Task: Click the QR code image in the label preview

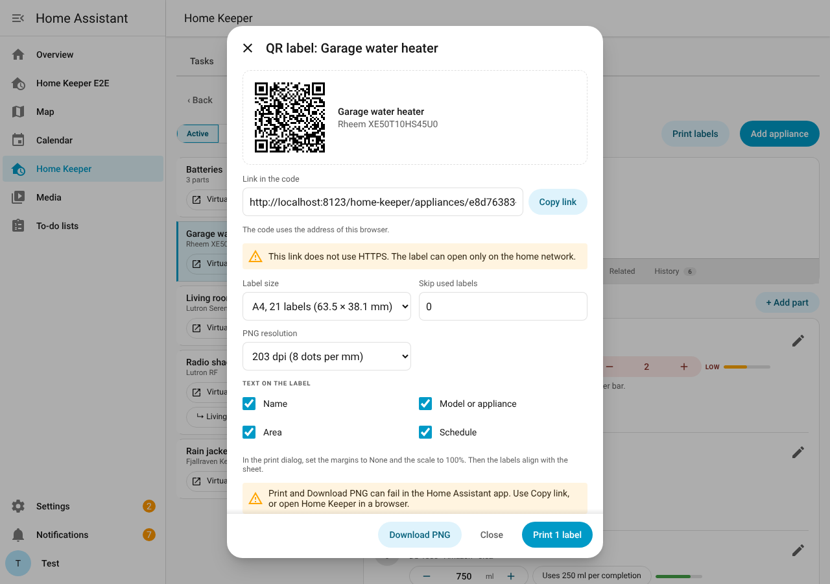Action: tap(290, 117)
